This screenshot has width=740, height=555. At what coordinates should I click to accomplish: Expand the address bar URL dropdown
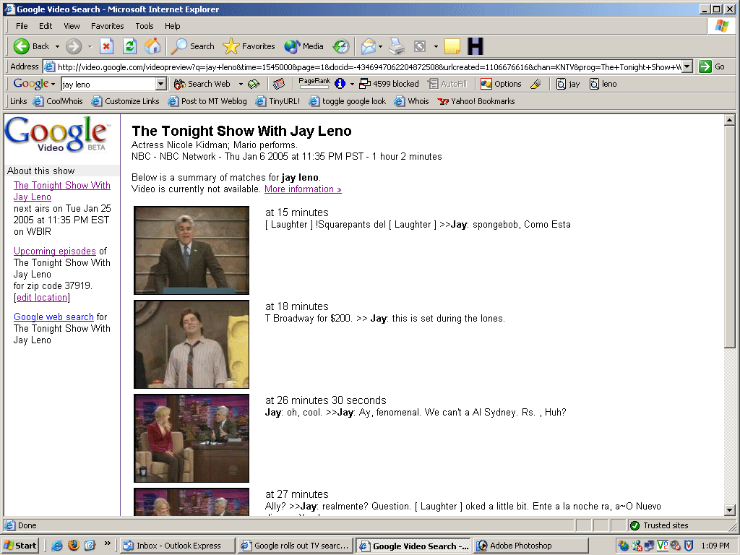point(687,66)
